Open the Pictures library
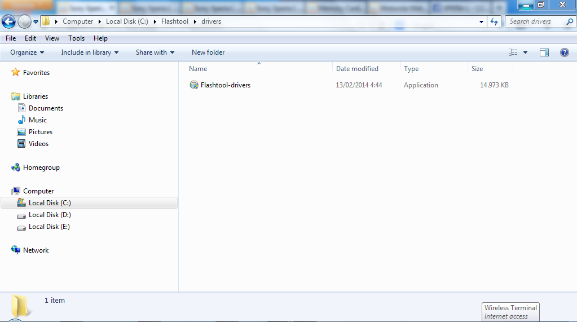 tap(41, 131)
